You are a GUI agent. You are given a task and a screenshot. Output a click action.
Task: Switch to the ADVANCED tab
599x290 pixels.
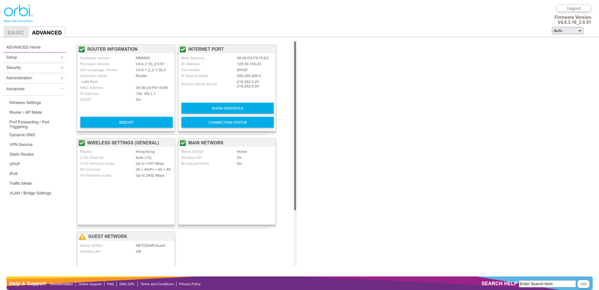coord(47,32)
